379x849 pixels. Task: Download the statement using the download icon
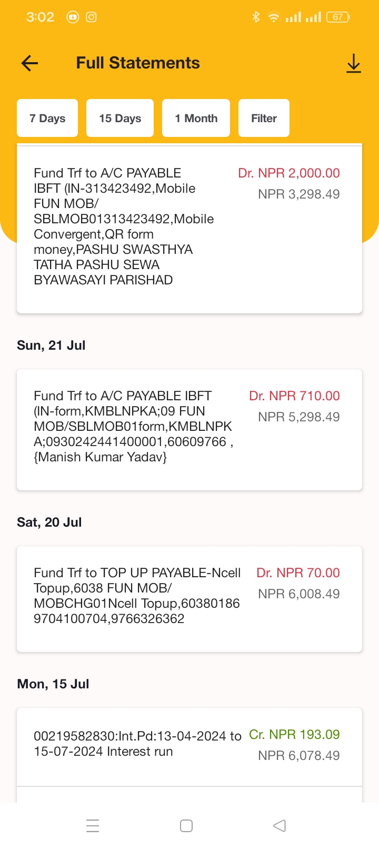[x=354, y=63]
